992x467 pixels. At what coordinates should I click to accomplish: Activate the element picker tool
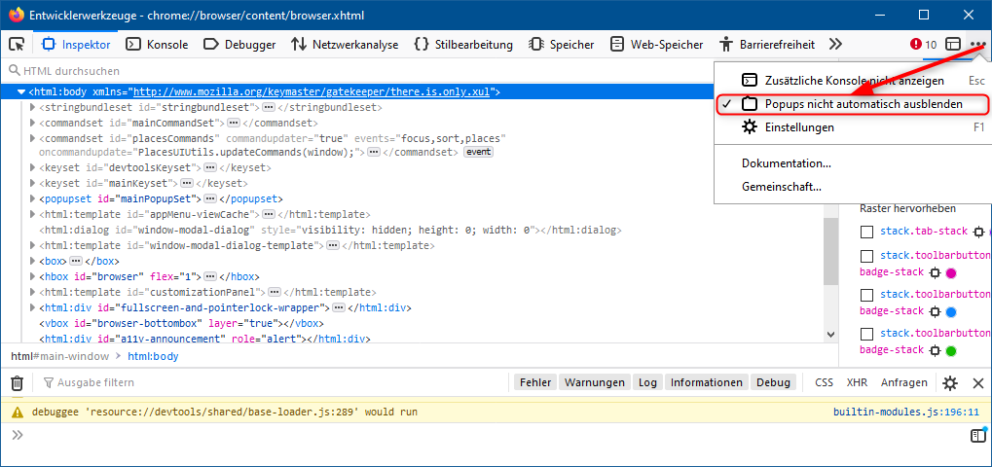pyautogui.click(x=17, y=44)
